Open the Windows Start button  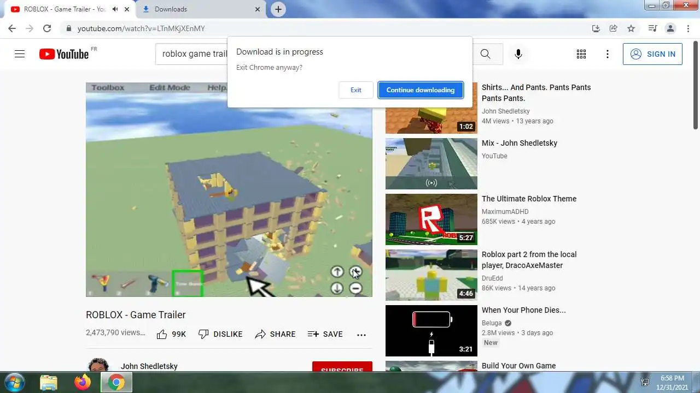(x=14, y=383)
